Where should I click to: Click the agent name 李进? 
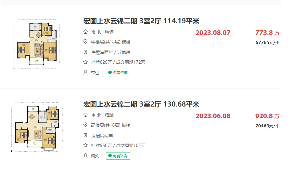pyautogui.click(x=95, y=73)
